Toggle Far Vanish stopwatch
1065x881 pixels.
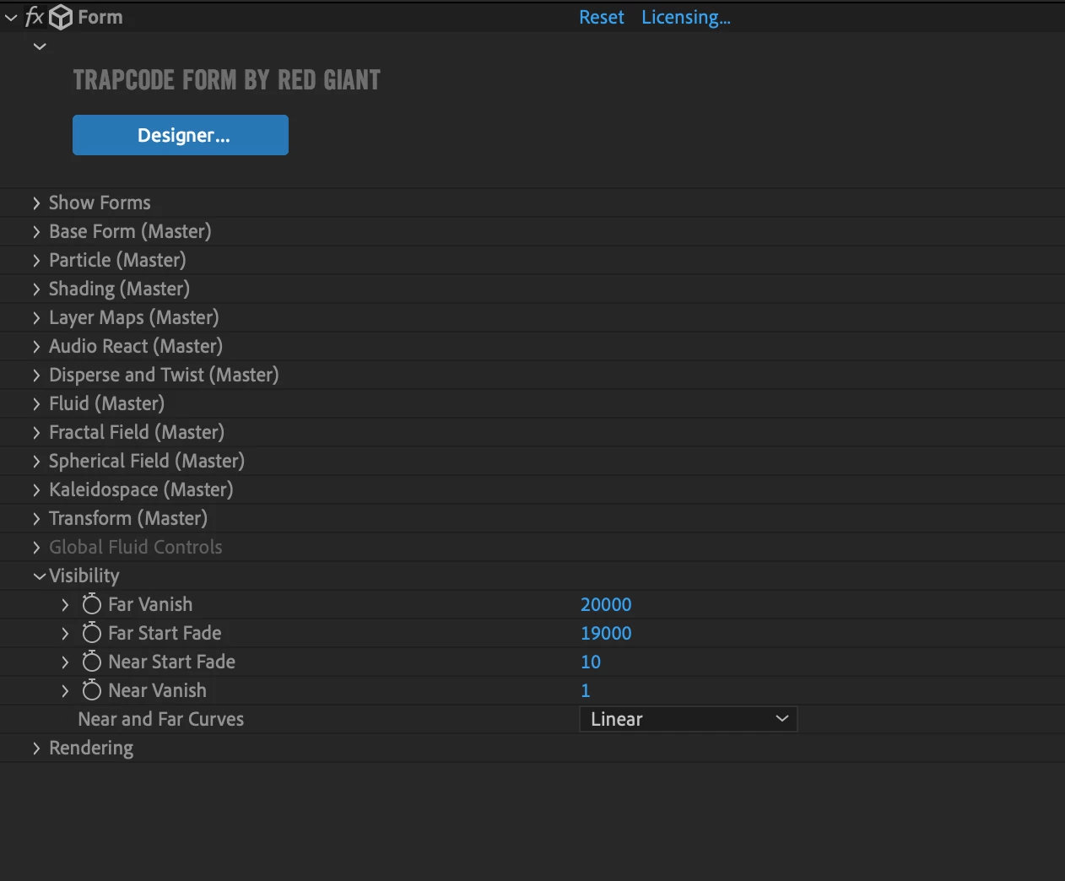[x=92, y=604]
